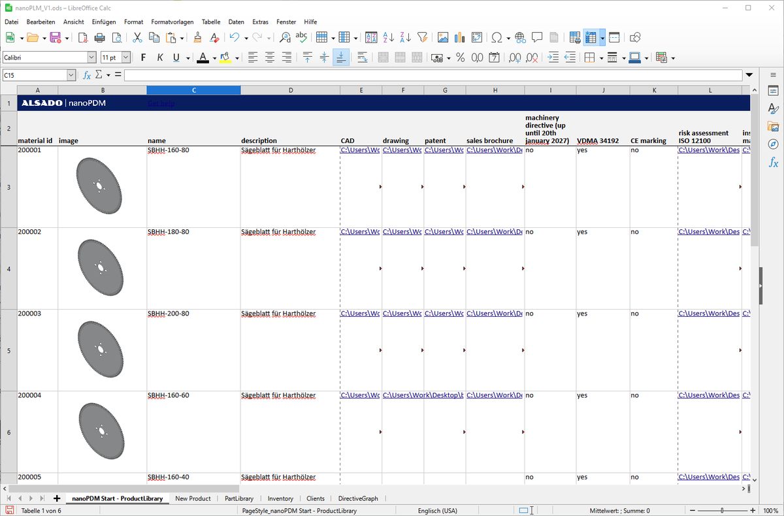This screenshot has height=516, width=784.
Task: Open the borders dropdown arrow
Action: point(601,58)
